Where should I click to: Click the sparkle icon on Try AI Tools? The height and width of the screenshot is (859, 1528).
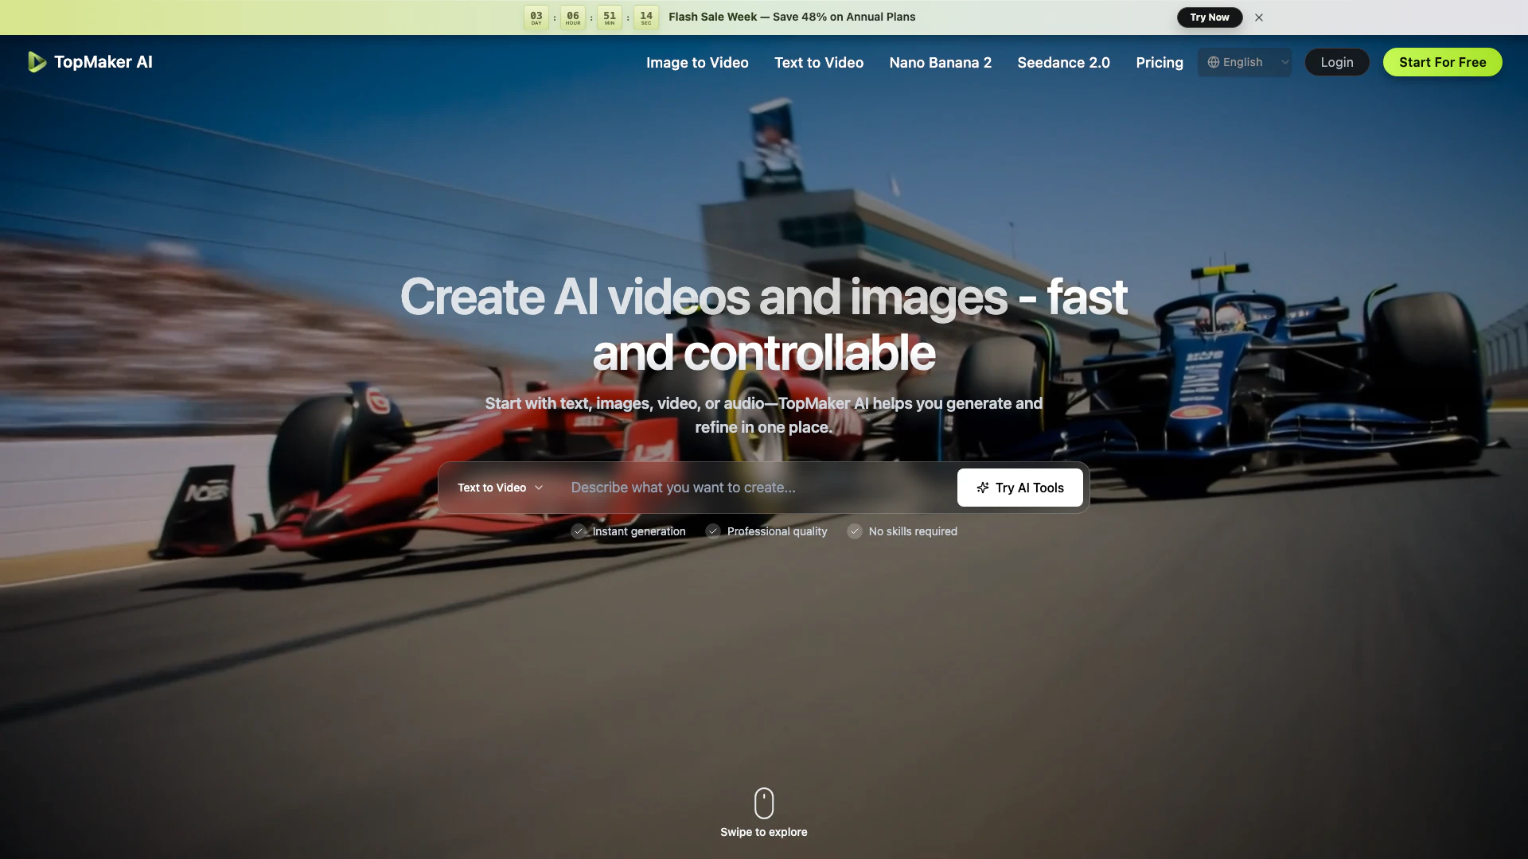(x=983, y=488)
